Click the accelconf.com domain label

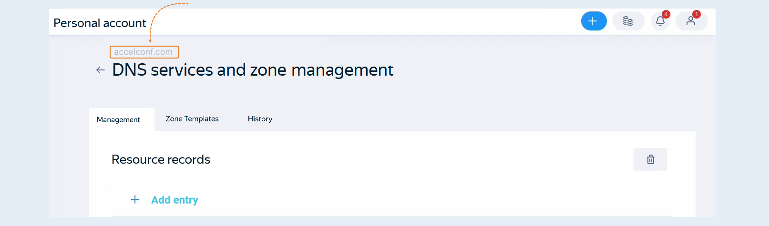[x=144, y=52]
